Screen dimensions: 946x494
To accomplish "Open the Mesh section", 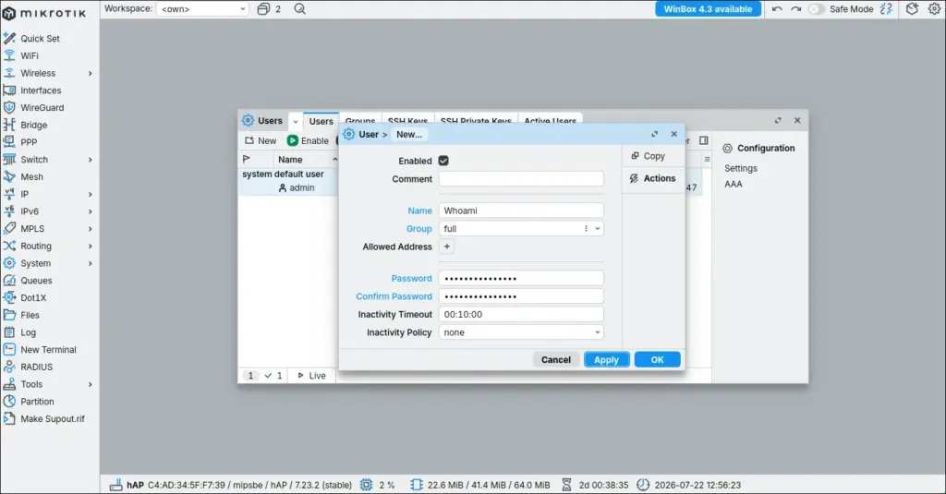I will click(31, 176).
